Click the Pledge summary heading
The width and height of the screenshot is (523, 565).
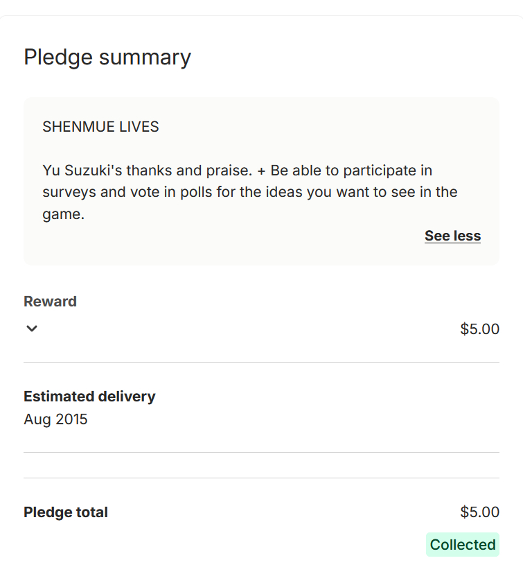107,57
